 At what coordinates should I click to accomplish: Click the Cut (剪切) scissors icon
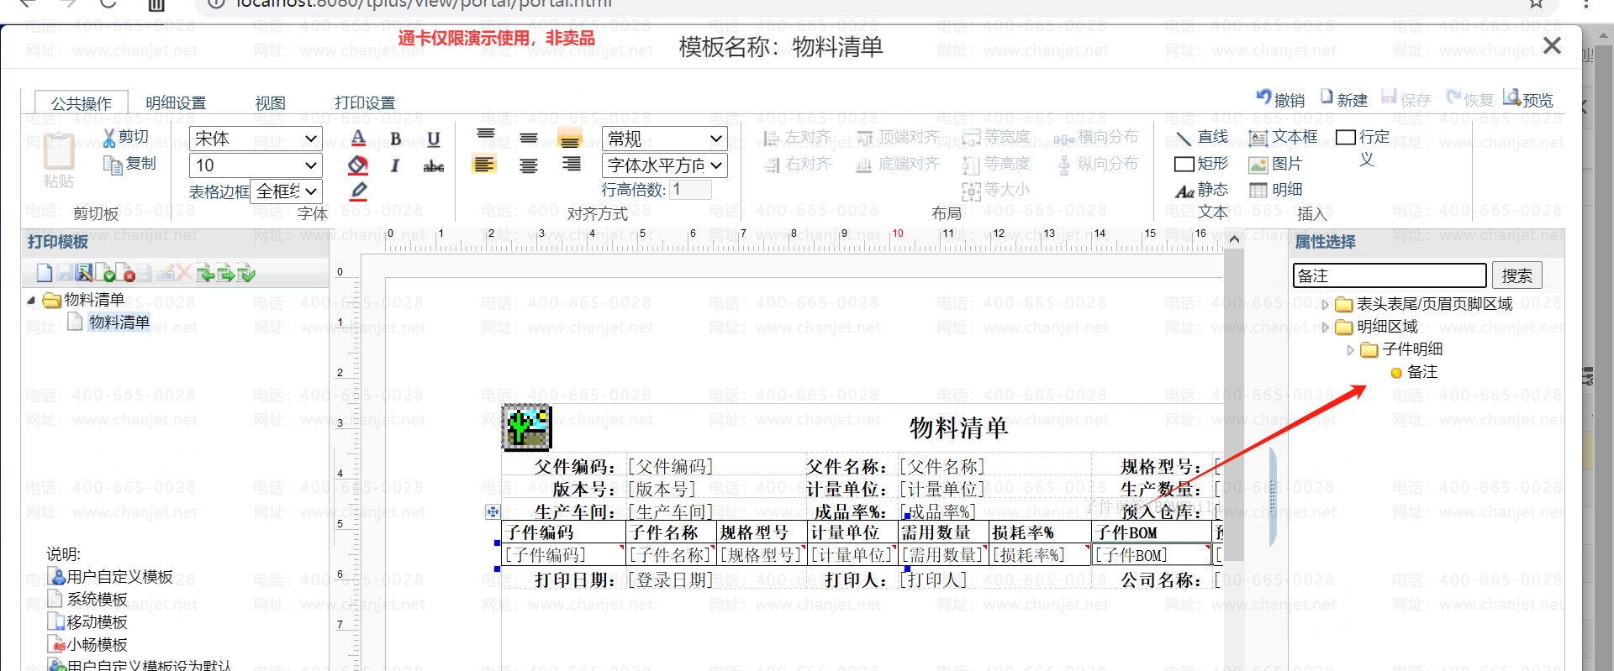[109, 138]
